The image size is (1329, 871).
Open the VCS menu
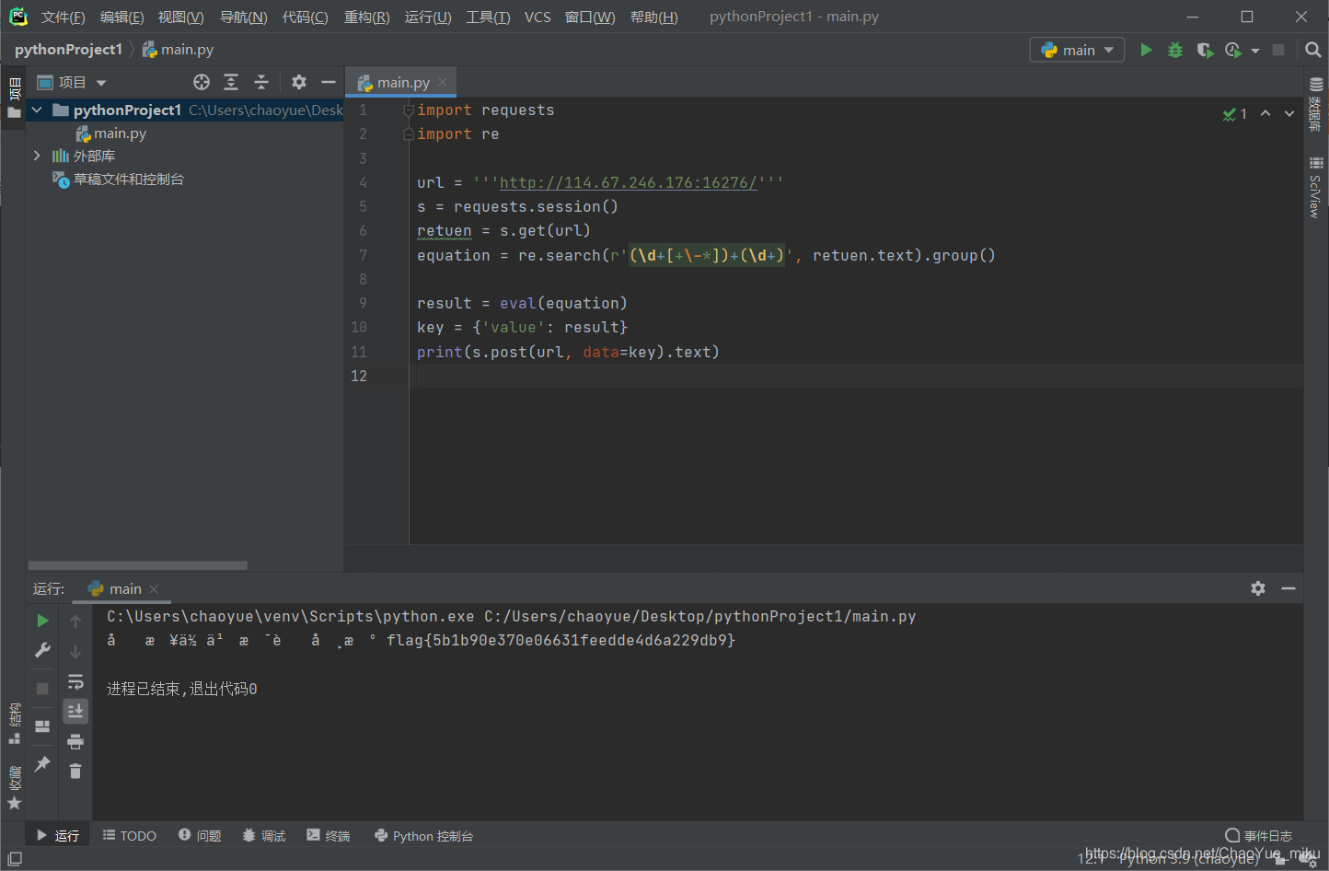tap(537, 16)
